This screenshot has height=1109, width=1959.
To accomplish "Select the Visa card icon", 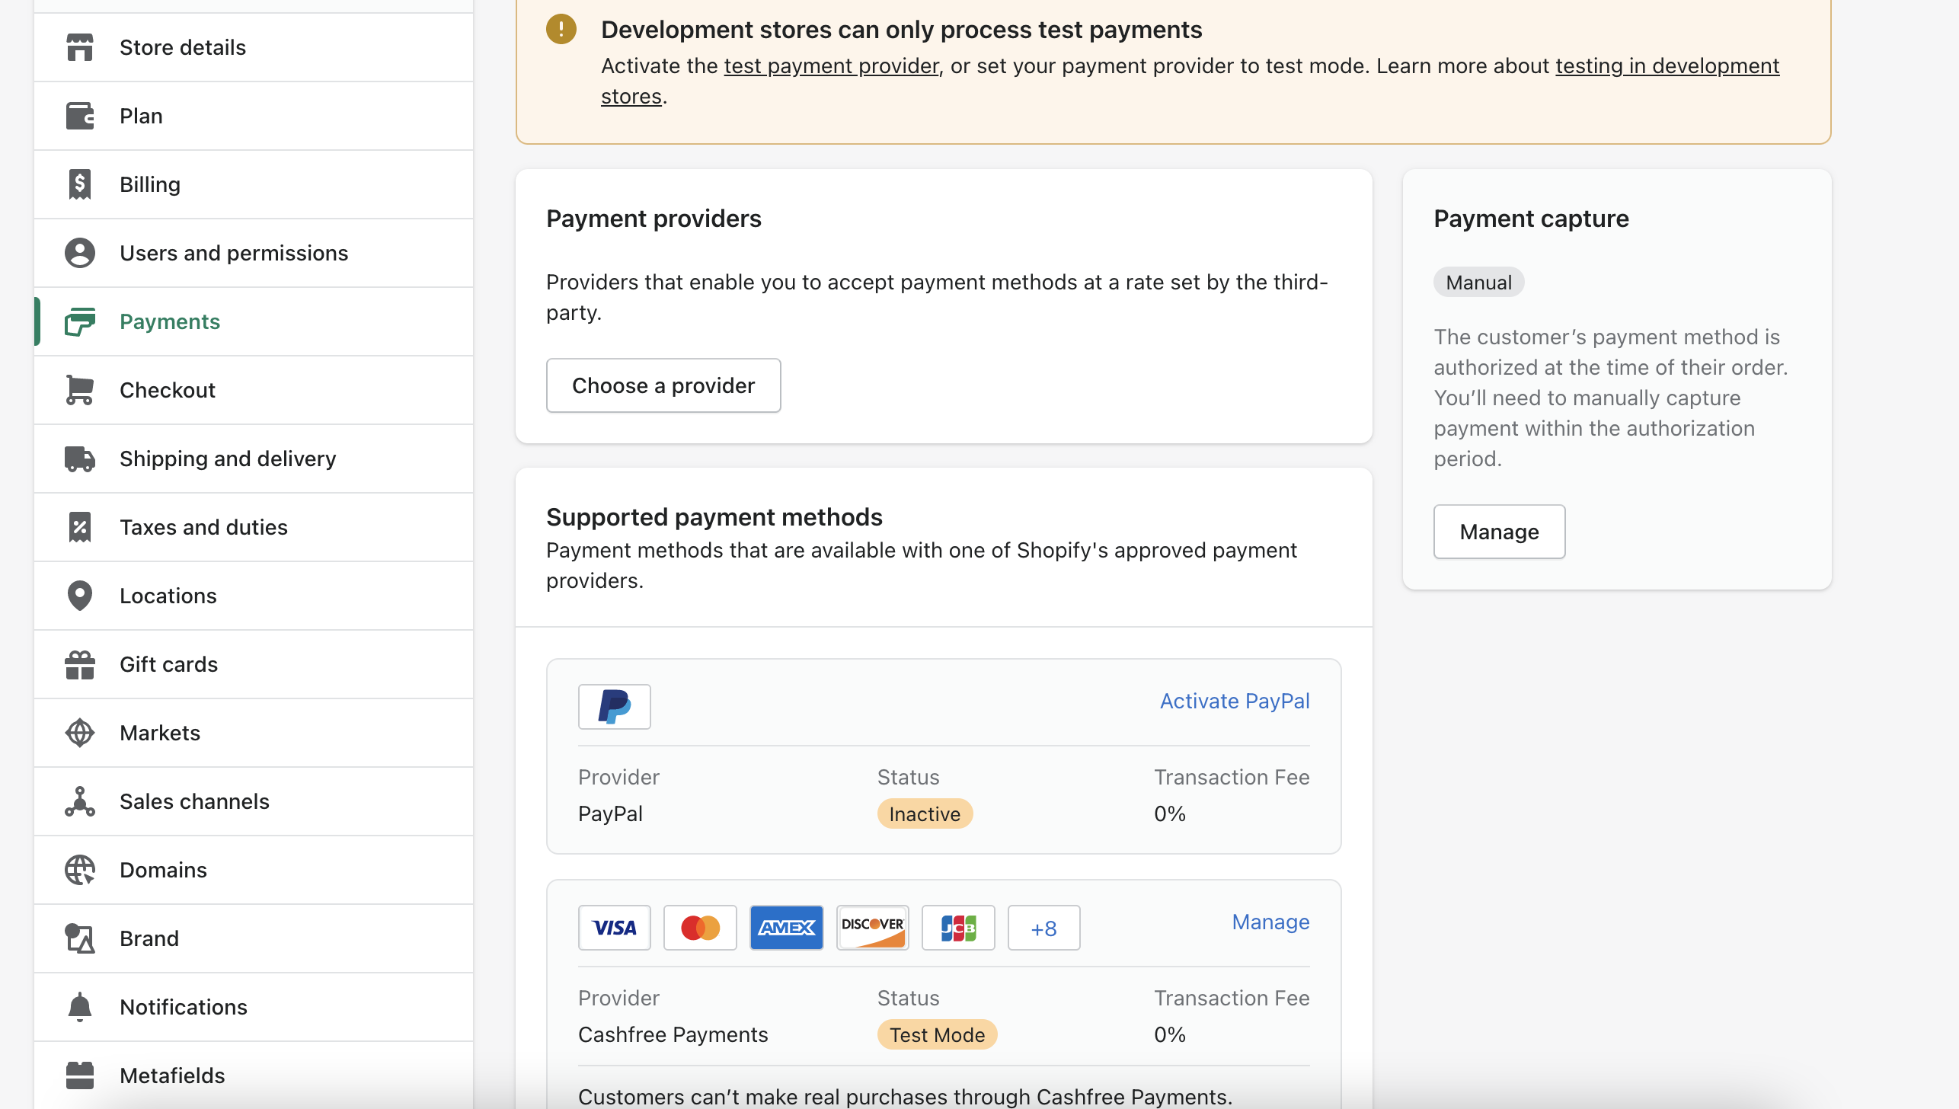I will pyautogui.click(x=614, y=927).
